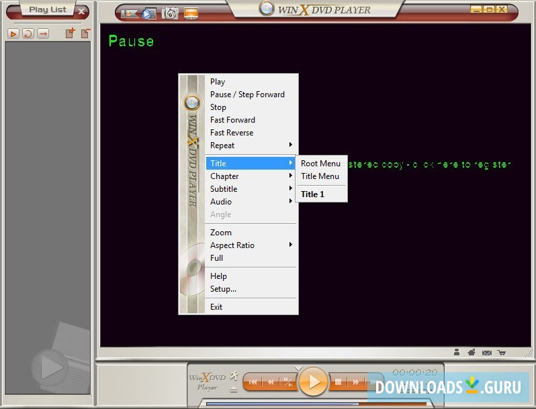Take a snapshot with the camera icon
The width and height of the screenshot is (536, 409).
point(170,13)
